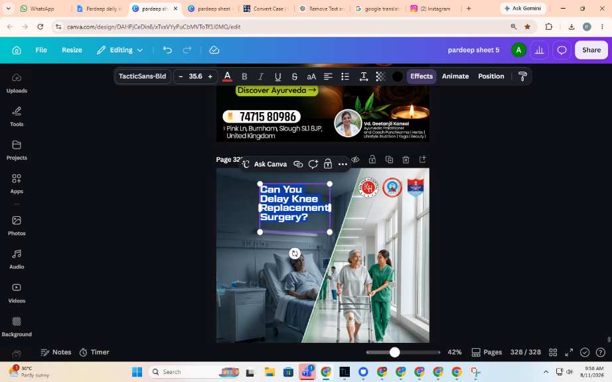
Task: Open the Animate option
Action: coord(455,76)
